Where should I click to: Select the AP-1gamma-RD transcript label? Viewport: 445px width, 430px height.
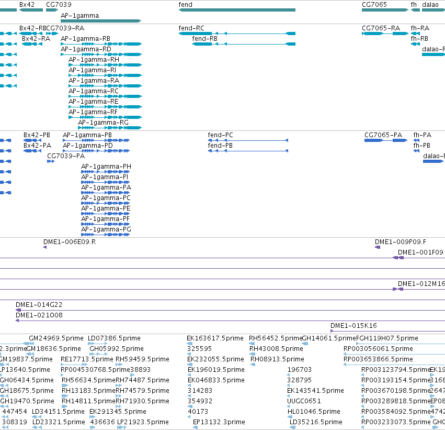86,49
